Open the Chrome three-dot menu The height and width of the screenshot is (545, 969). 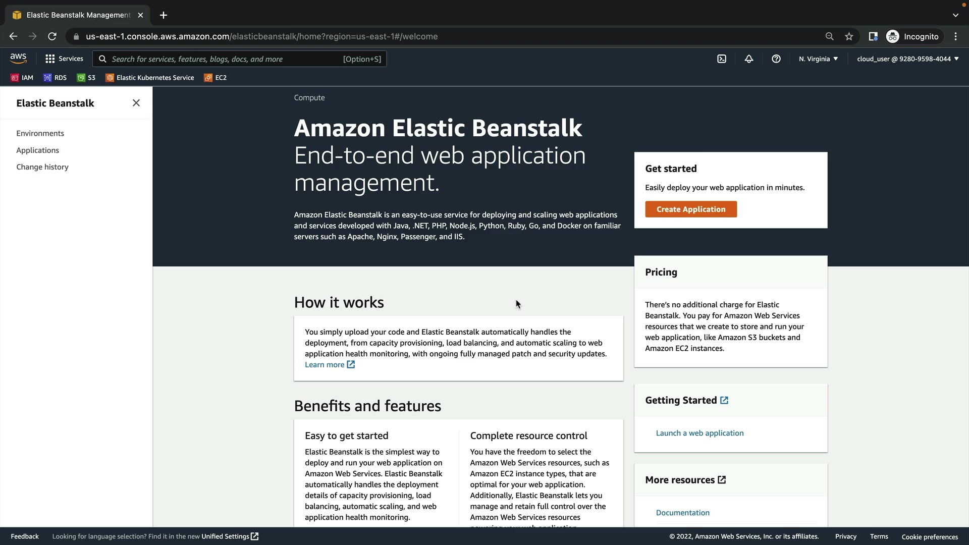pos(955,36)
